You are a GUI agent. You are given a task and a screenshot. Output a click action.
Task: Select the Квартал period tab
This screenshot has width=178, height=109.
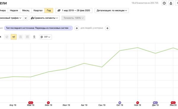pyautogui.click(x=38, y=10)
